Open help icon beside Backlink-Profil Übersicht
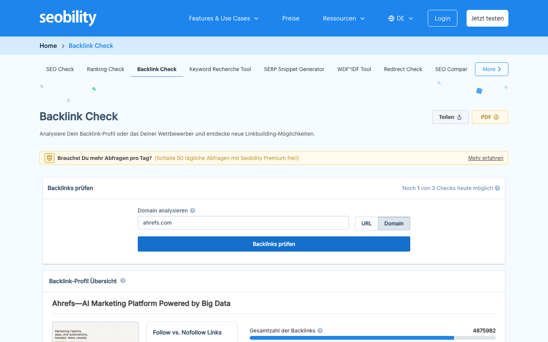The height and width of the screenshot is (342, 548). pyautogui.click(x=123, y=280)
